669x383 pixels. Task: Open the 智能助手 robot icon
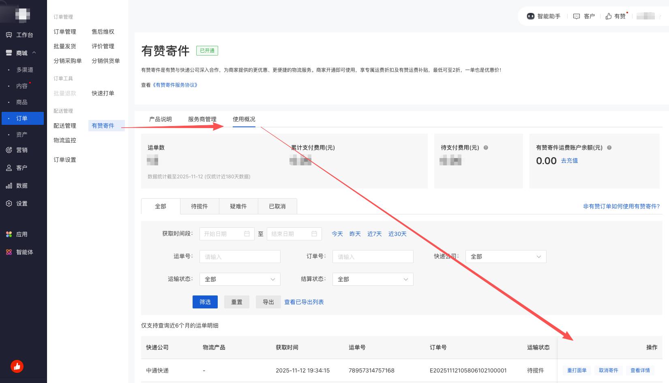530,16
